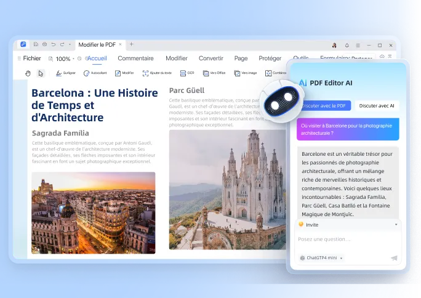Click the cloud upload icon
421x298 pixels.
tap(382, 57)
